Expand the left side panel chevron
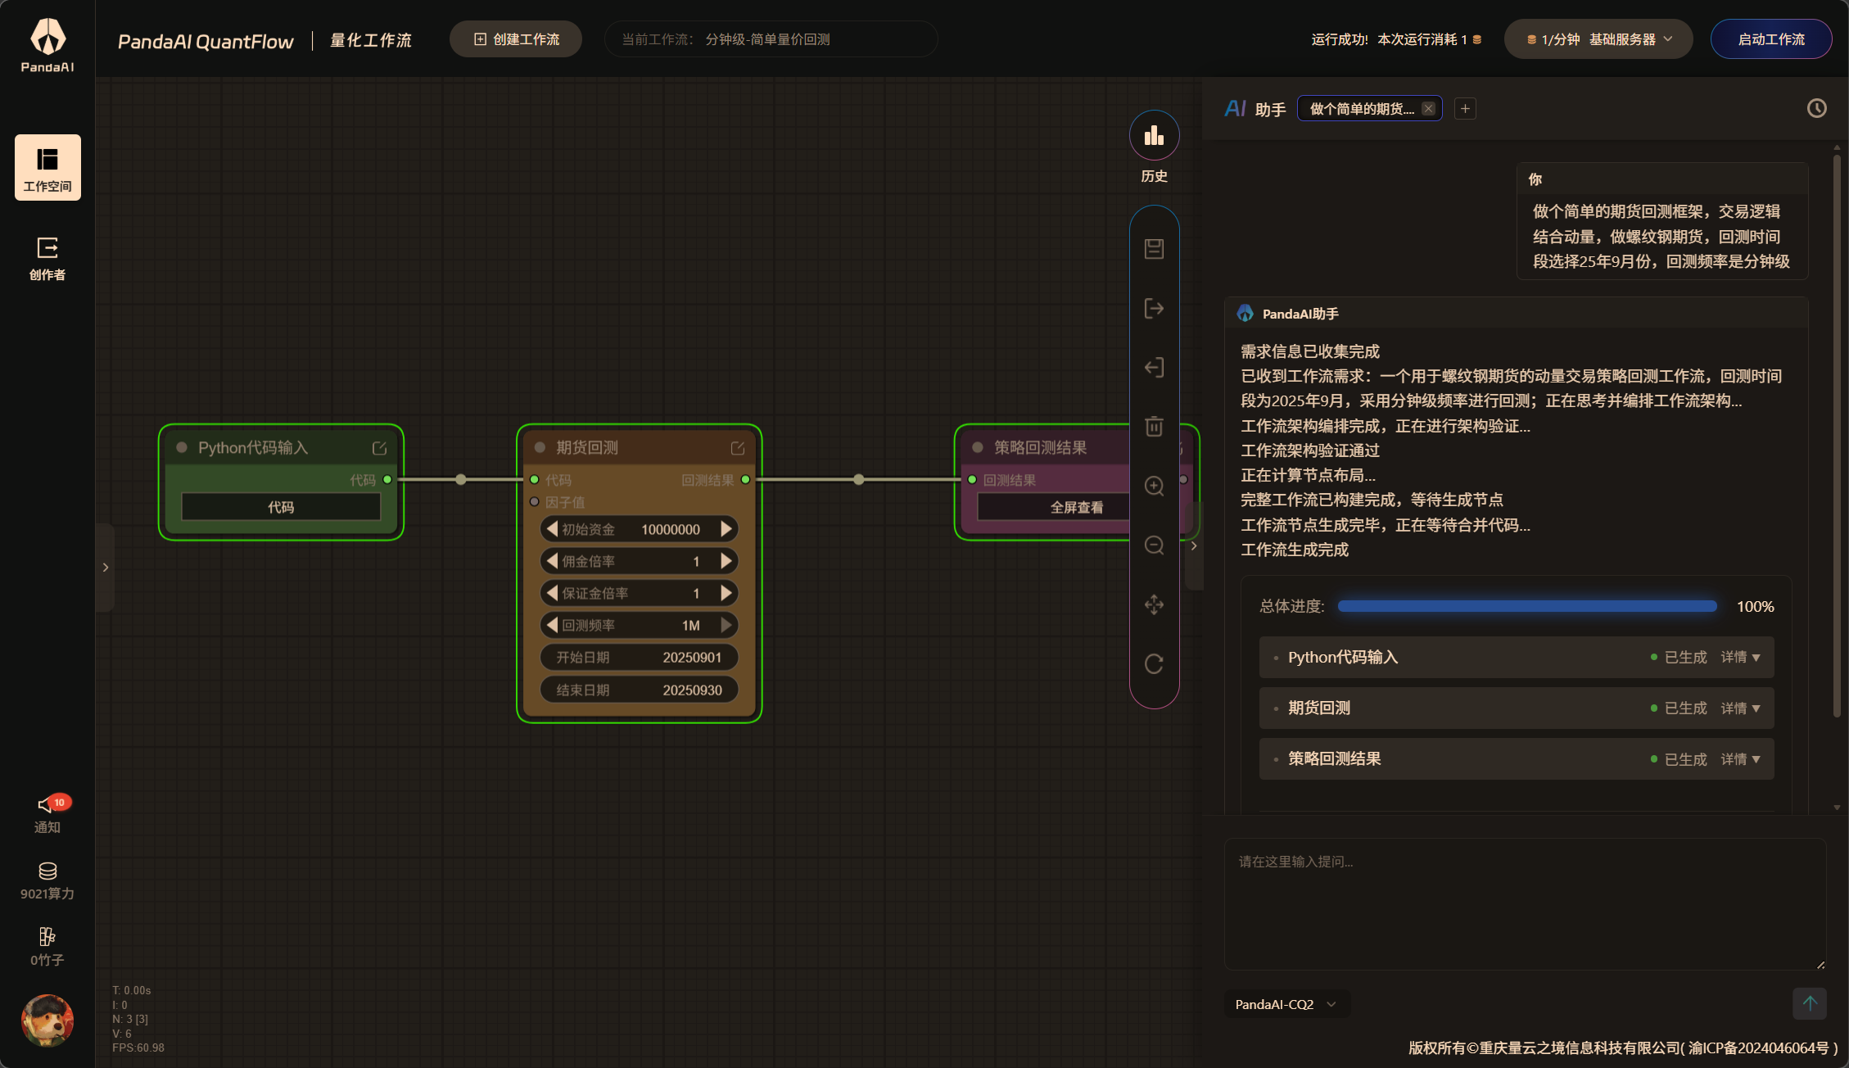This screenshot has width=1849, height=1068. tap(105, 567)
